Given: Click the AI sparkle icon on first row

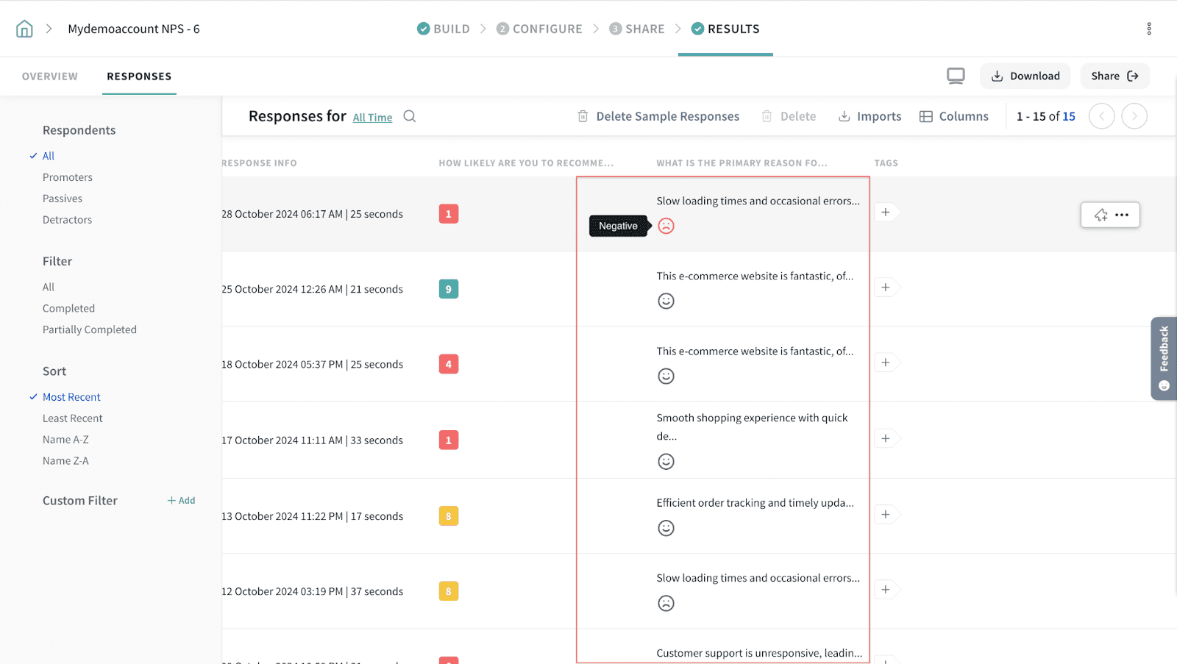Looking at the screenshot, I should tap(1100, 215).
